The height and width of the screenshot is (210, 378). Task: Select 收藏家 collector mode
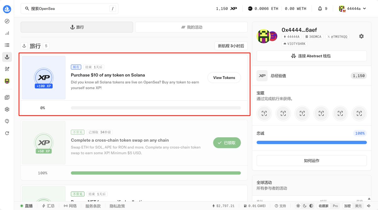point(324,206)
